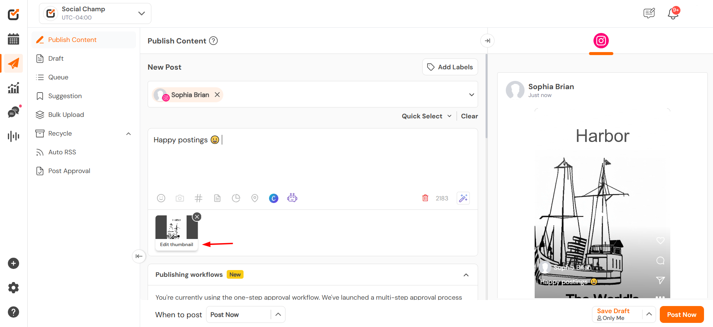Click the location pin icon
Viewport: 713px width, 327px height.
[255, 198]
